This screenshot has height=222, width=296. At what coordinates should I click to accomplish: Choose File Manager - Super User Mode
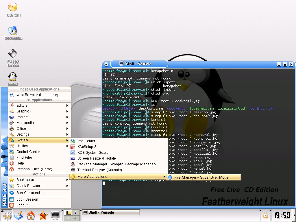(x=204, y=177)
